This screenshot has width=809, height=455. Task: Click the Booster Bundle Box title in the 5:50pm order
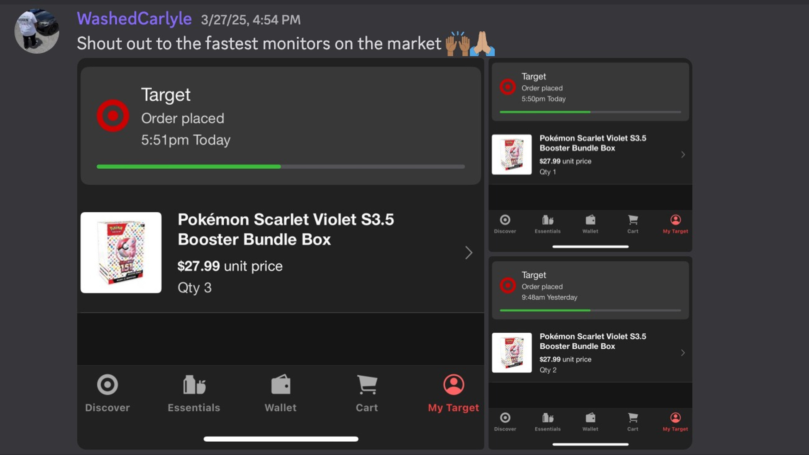(x=593, y=143)
